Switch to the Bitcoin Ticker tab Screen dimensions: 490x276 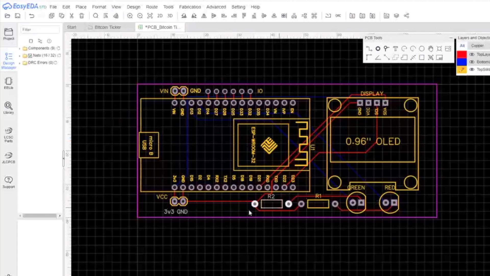[107, 27]
